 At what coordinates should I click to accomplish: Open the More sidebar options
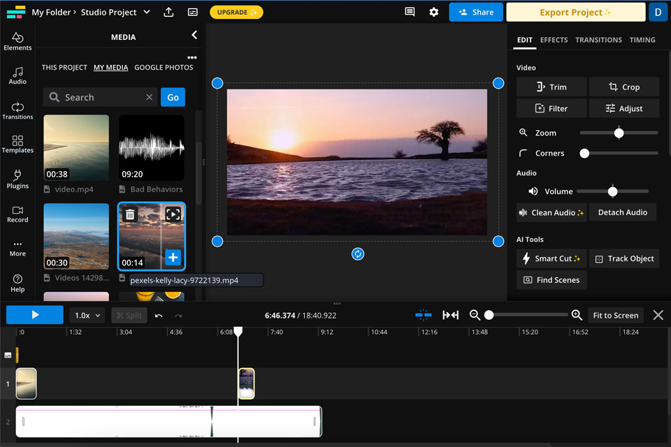(17, 249)
